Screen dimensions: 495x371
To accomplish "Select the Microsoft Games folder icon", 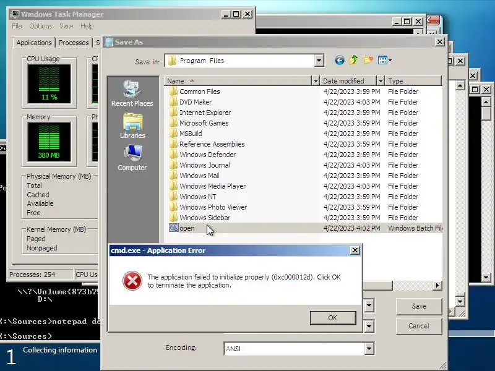I will pos(173,123).
